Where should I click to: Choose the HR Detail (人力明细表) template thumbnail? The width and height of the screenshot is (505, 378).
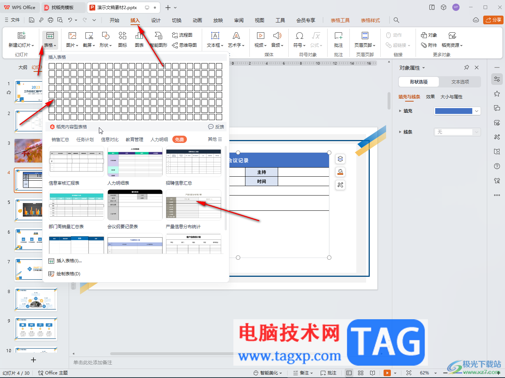(135, 161)
